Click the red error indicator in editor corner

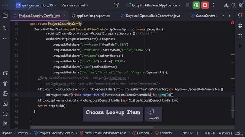pos(232,23)
